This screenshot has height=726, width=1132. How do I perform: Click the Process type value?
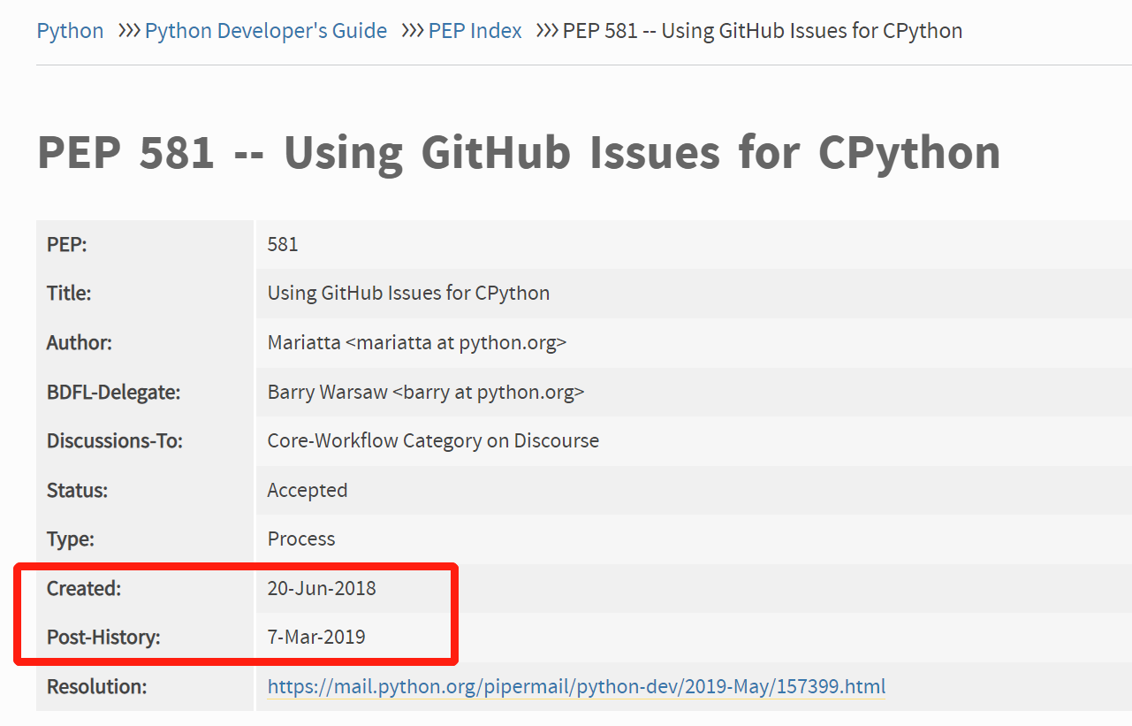[301, 539]
